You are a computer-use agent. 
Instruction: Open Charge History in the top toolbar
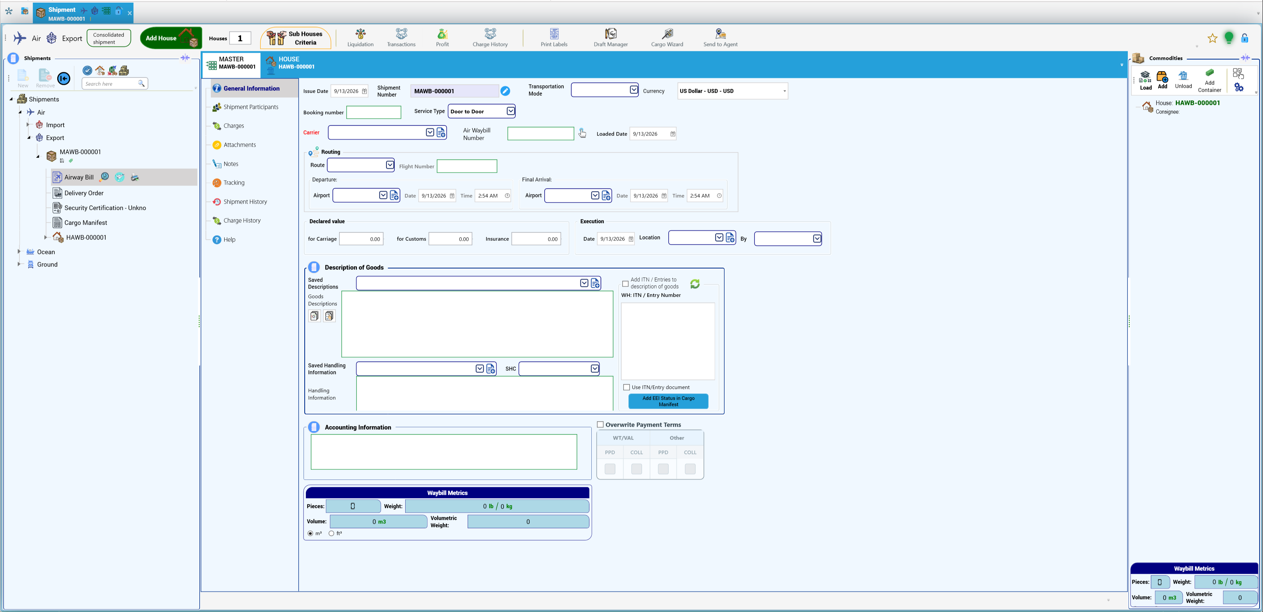pyautogui.click(x=490, y=38)
